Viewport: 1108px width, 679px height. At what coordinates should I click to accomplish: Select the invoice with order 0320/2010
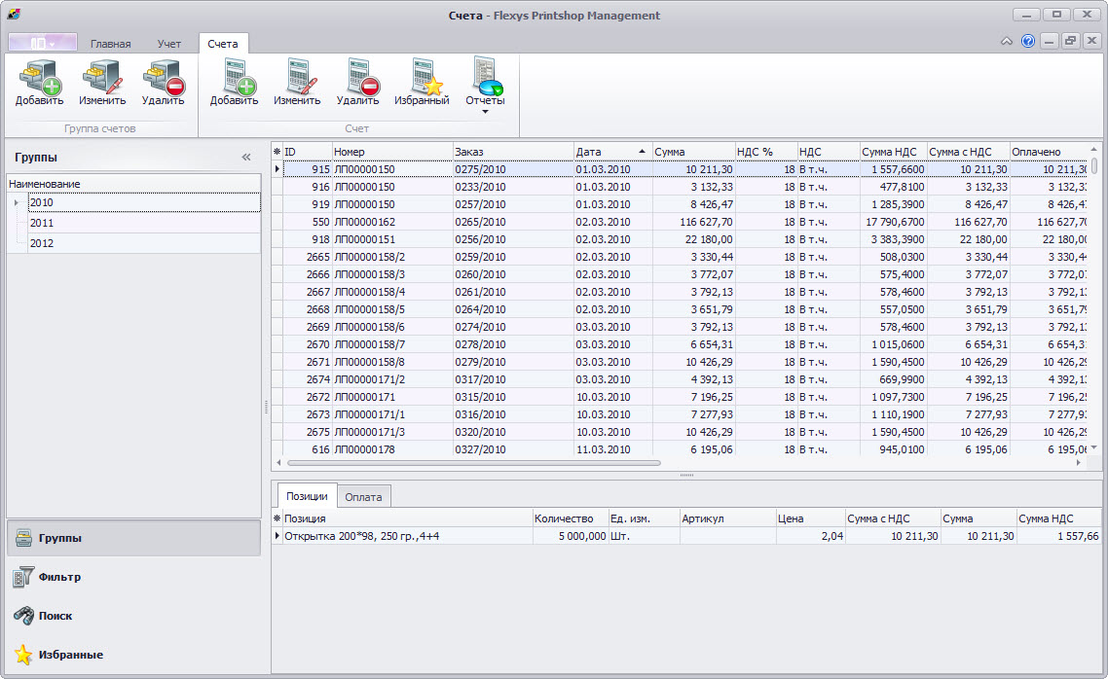(685, 432)
